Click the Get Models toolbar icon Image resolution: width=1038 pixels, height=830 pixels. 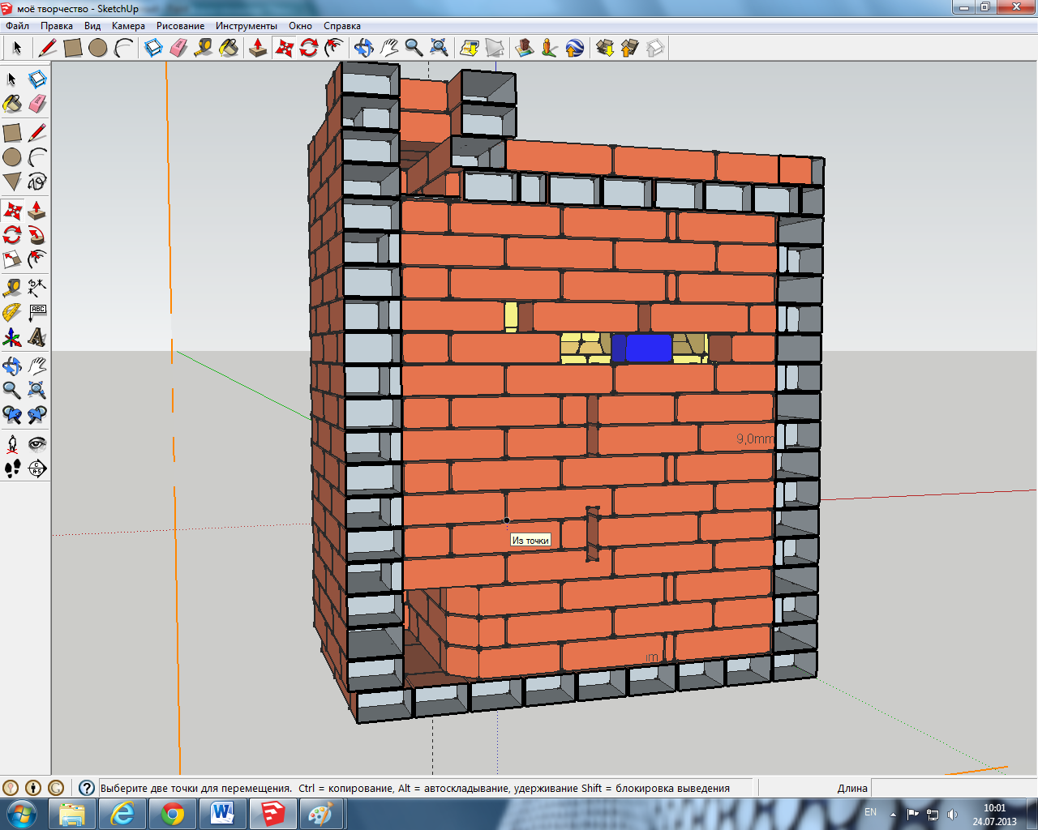coord(605,49)
